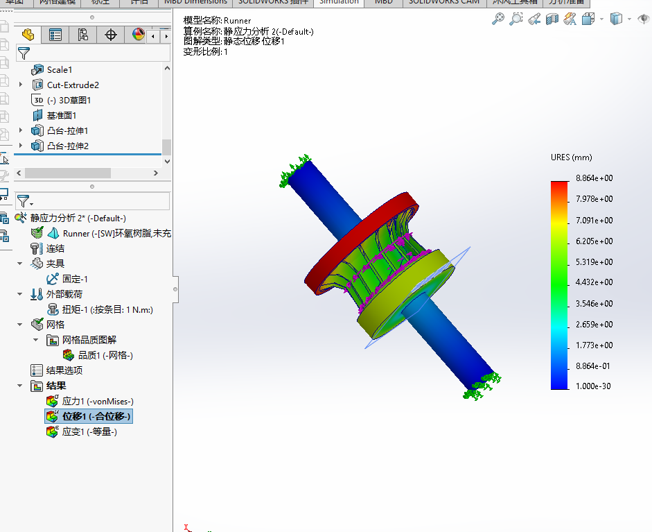Viewport: 652px width, 532px height.
Task: Click the 基准面1 reference plane icon
Action: click(37, 115)
